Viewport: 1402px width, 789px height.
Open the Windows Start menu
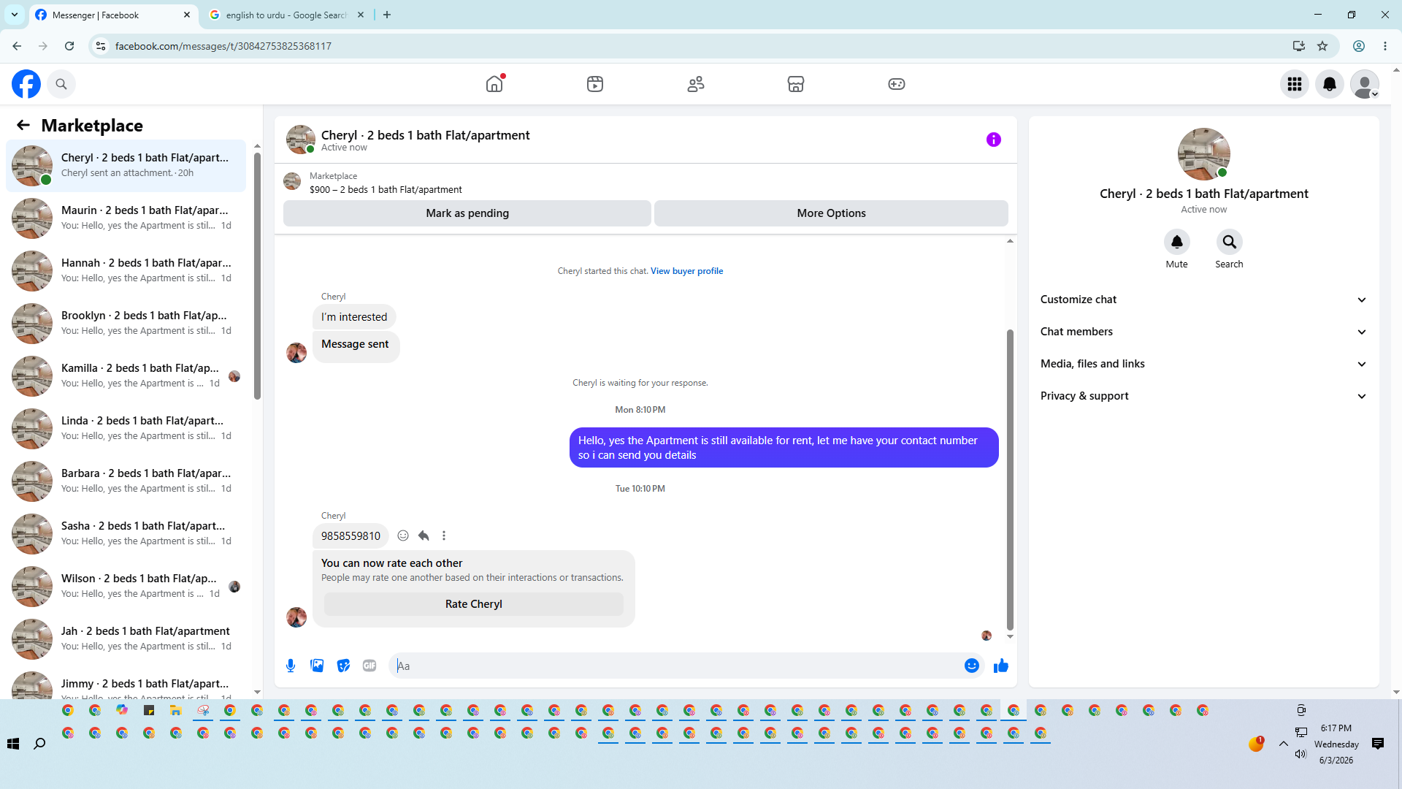tap(13, 744)
